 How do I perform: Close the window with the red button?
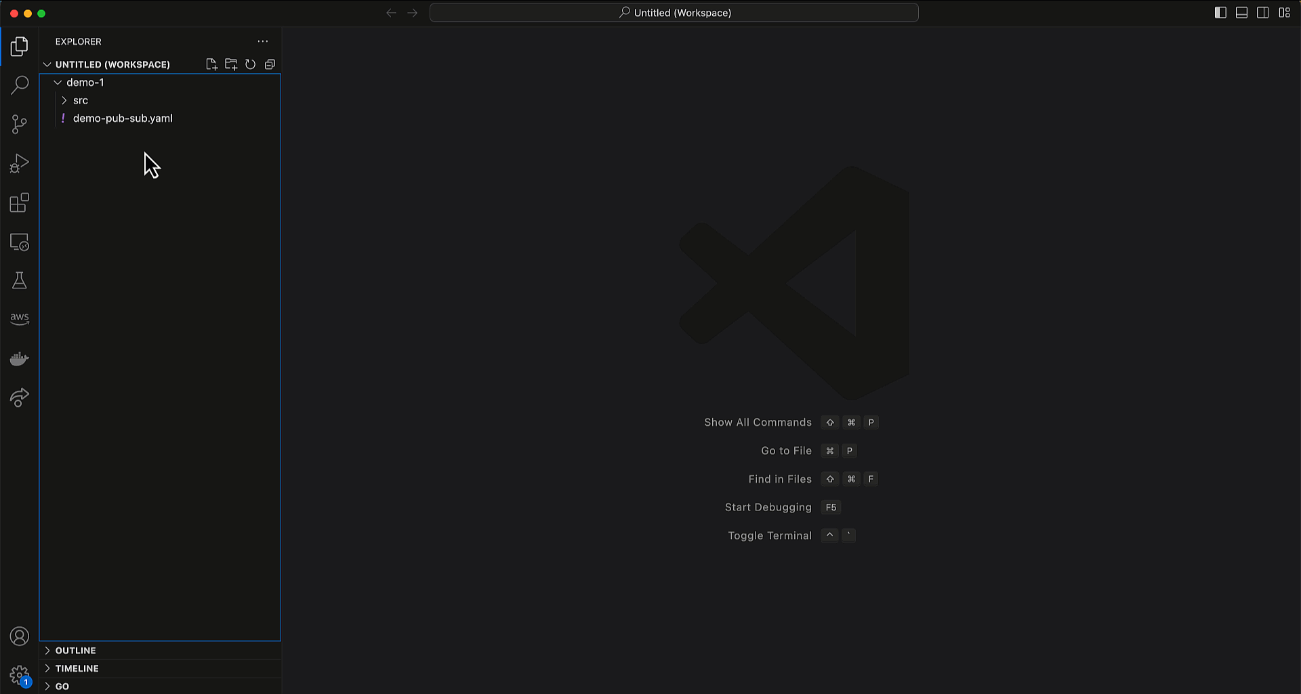(14, 14)
